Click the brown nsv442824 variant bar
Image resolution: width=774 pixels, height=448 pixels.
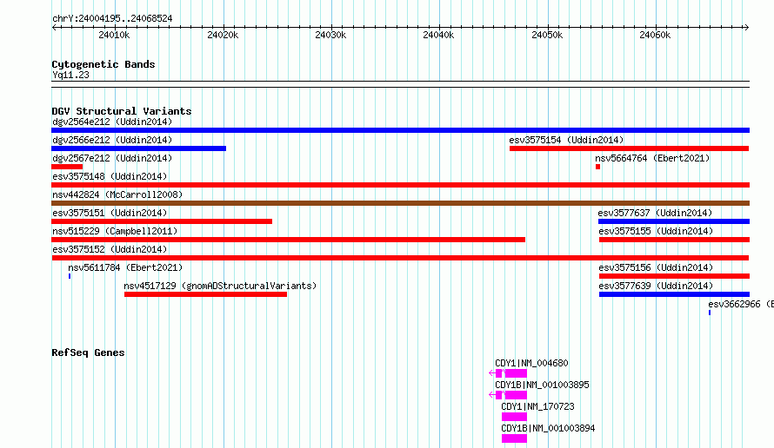coord(400,203)
